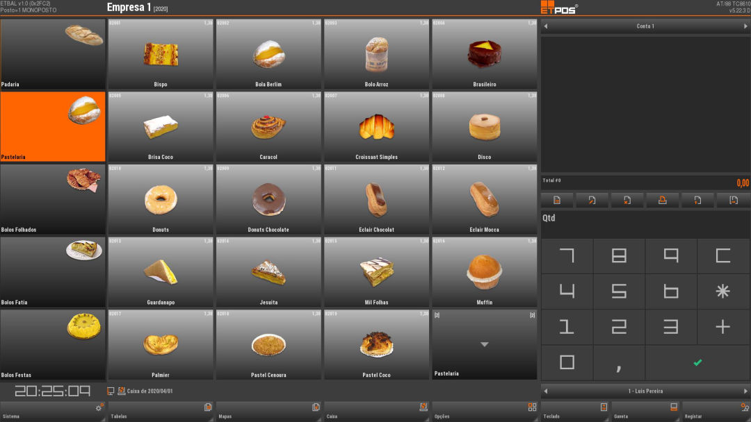Open the Sistema menu
This screenshot has width=751, height=422.
point(53,412)
